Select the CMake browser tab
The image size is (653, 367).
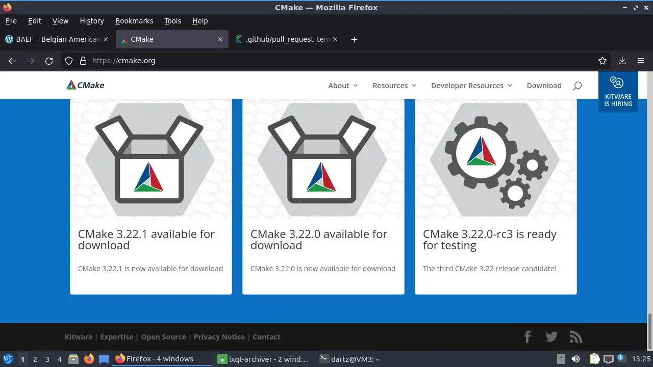tap(171, 39)
